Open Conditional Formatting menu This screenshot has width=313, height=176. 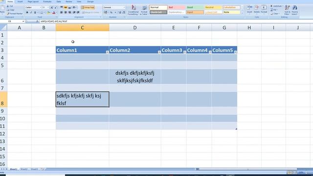[133, 10]
